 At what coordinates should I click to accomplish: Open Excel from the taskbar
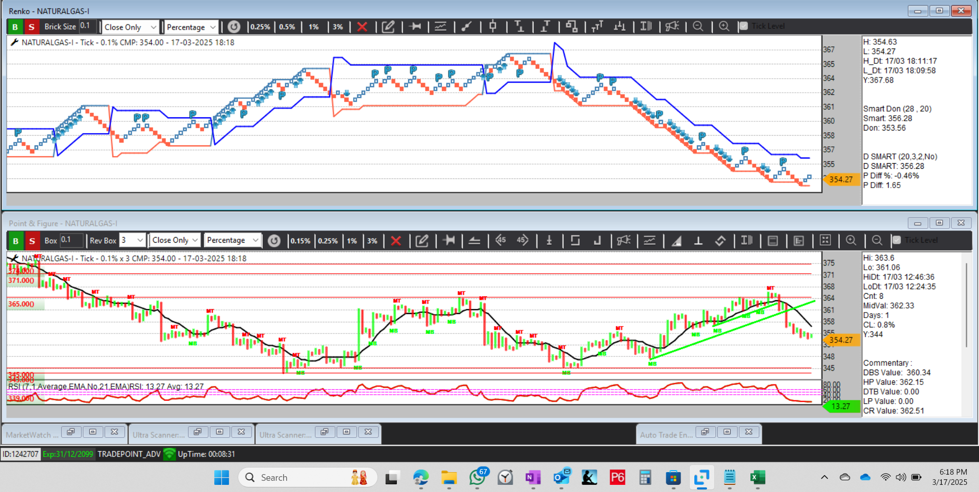click(x=758, y=478)
